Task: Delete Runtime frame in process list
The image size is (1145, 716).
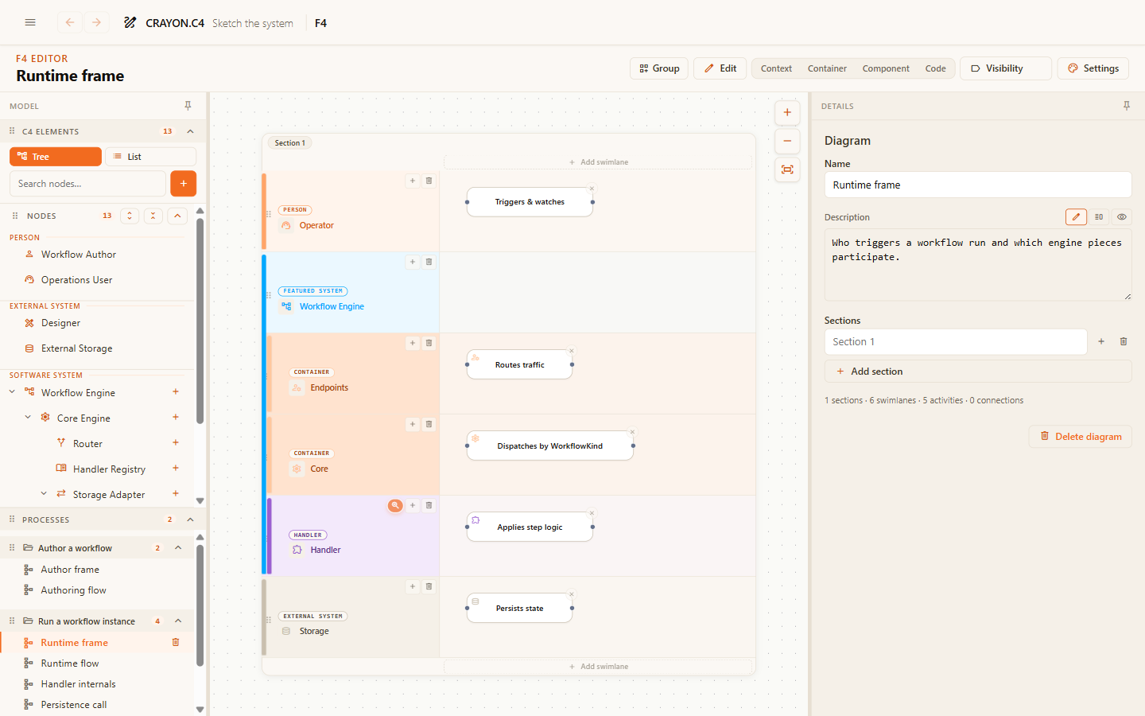Action: pos(176,642)
